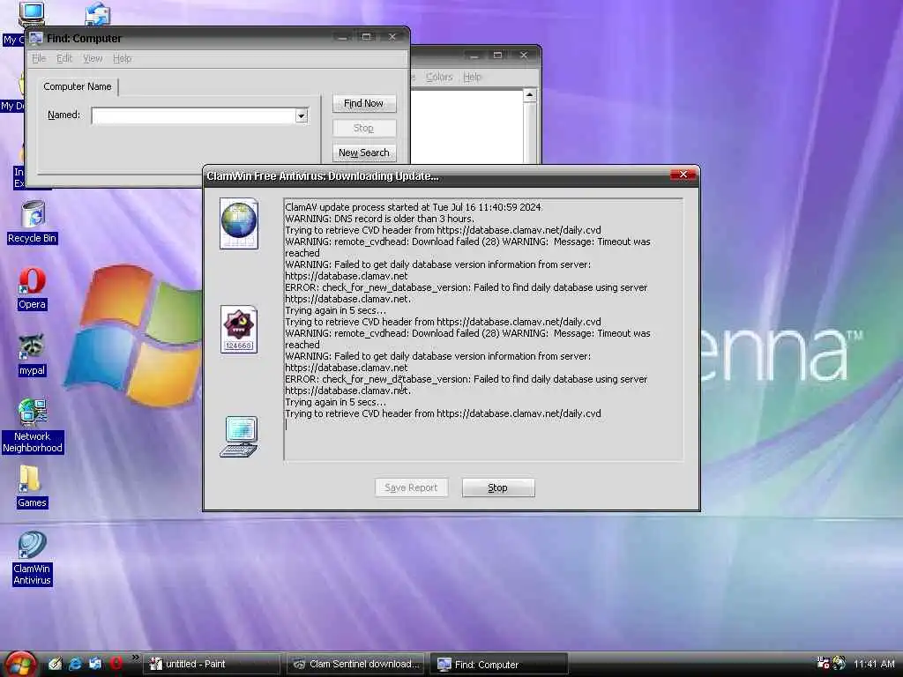Maximize the Paint window behind

click(x=497, y=56)
